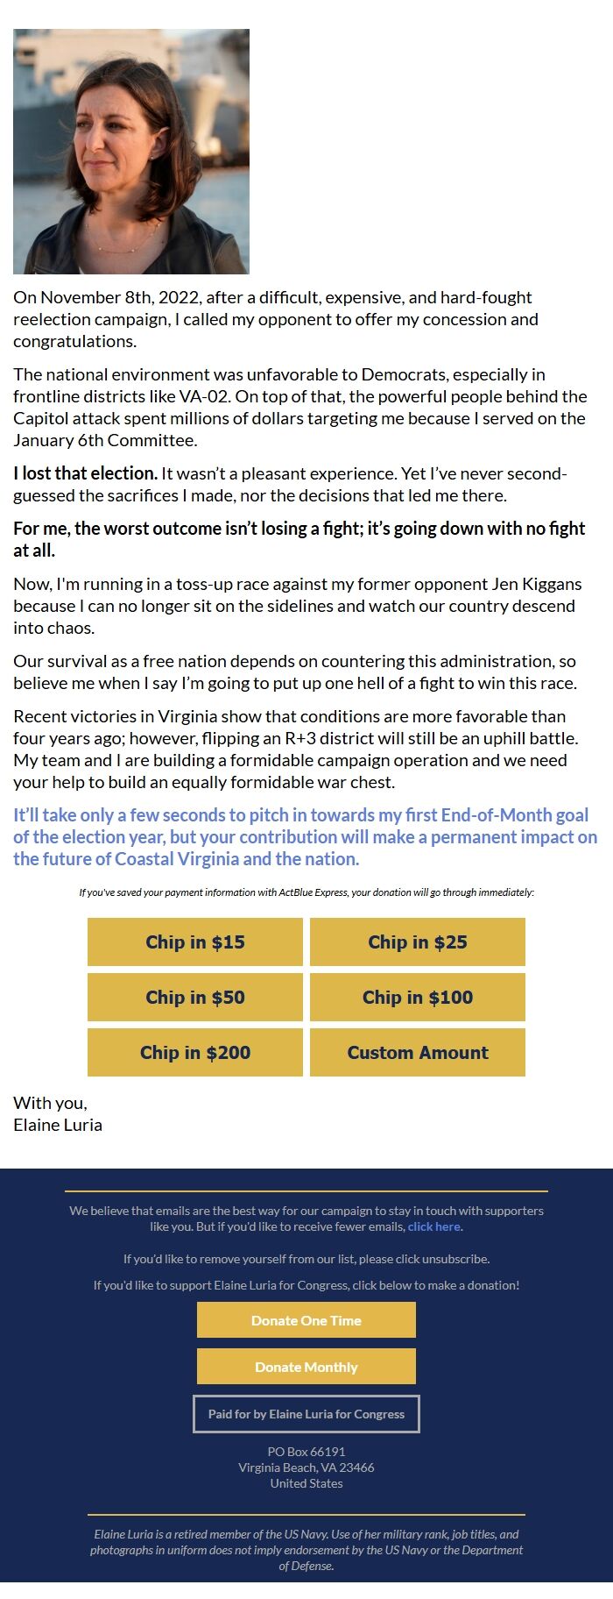Select the Chip in $50 donation option
The height and width of the screenshot is (1599, 613).
click(x=194, y=997)
